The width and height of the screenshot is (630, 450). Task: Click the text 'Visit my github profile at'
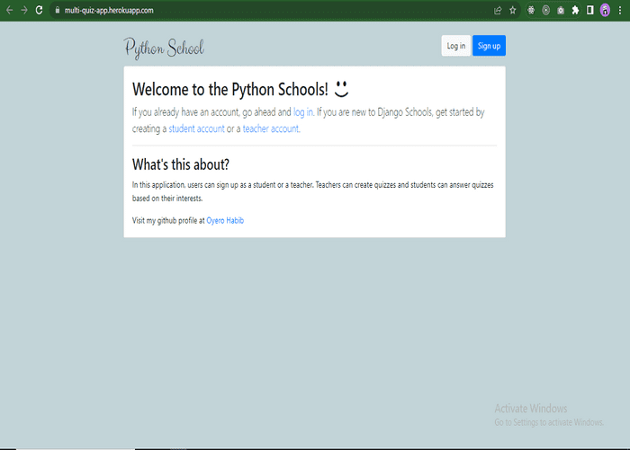[168, 220]
